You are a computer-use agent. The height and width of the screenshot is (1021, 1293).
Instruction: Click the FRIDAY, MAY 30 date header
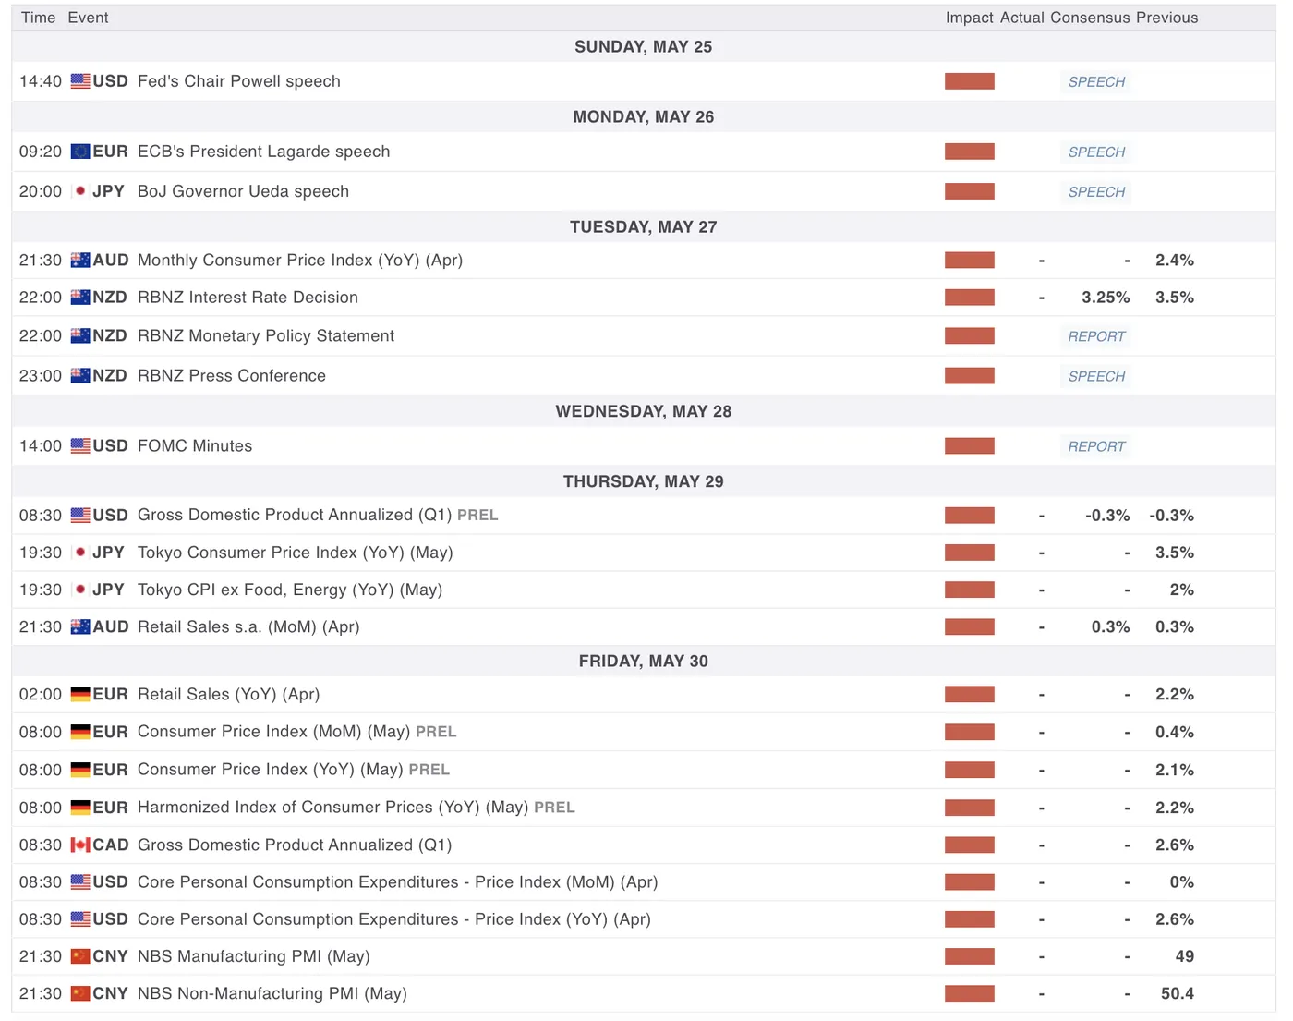click(644, 662)
